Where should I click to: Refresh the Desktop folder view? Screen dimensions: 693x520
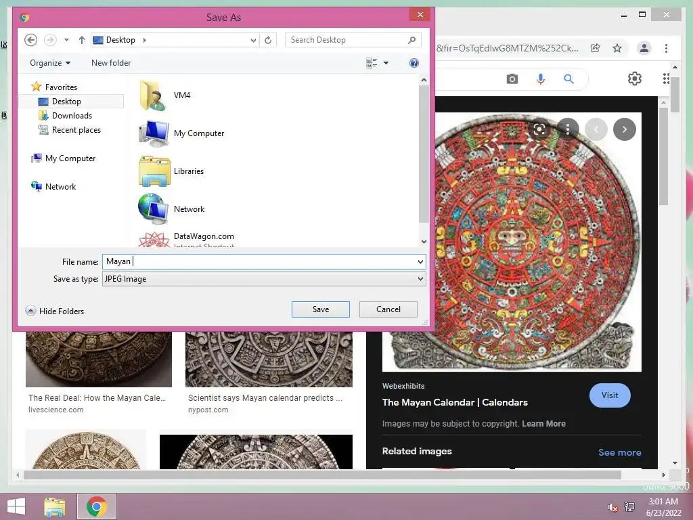[268, 40]
